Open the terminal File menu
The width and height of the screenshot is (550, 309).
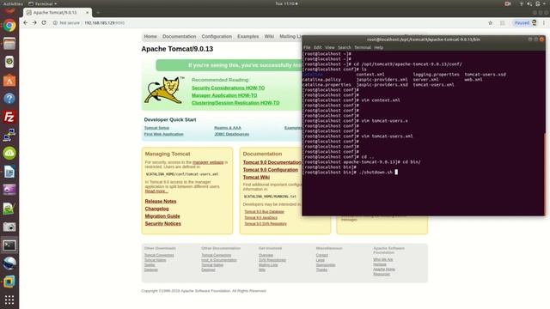pos(307,47)
